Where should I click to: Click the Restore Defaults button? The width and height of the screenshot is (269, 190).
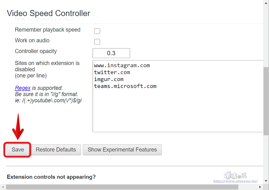(x=56, y=150)
